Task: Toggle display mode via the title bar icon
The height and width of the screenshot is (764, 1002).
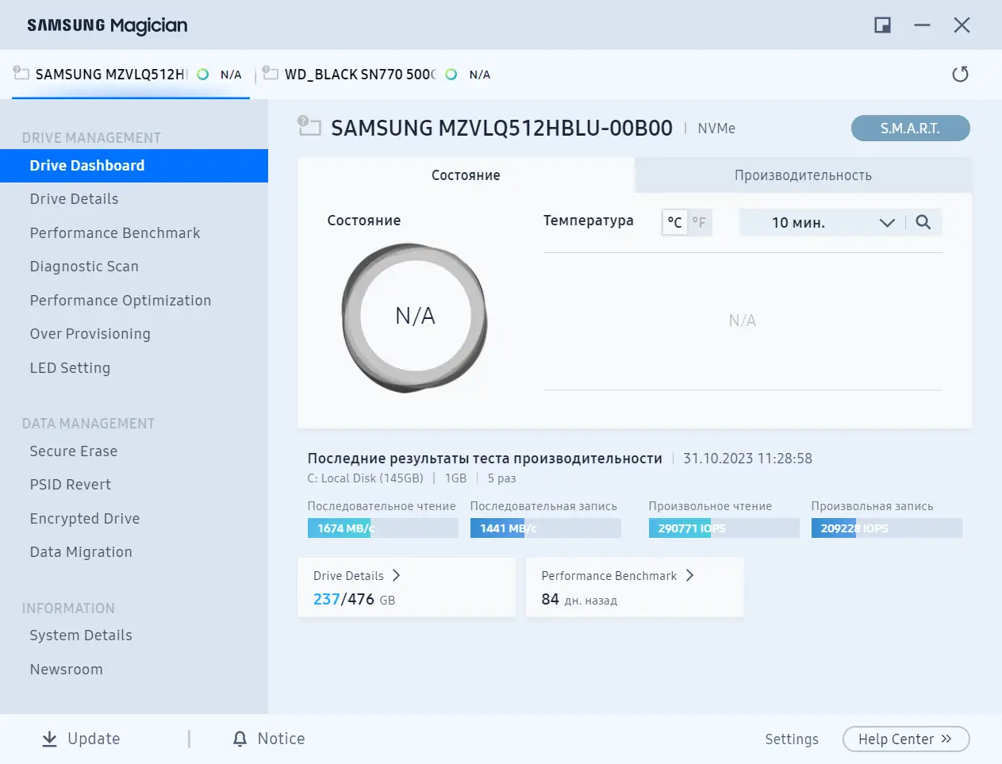Action: [881, 25]
